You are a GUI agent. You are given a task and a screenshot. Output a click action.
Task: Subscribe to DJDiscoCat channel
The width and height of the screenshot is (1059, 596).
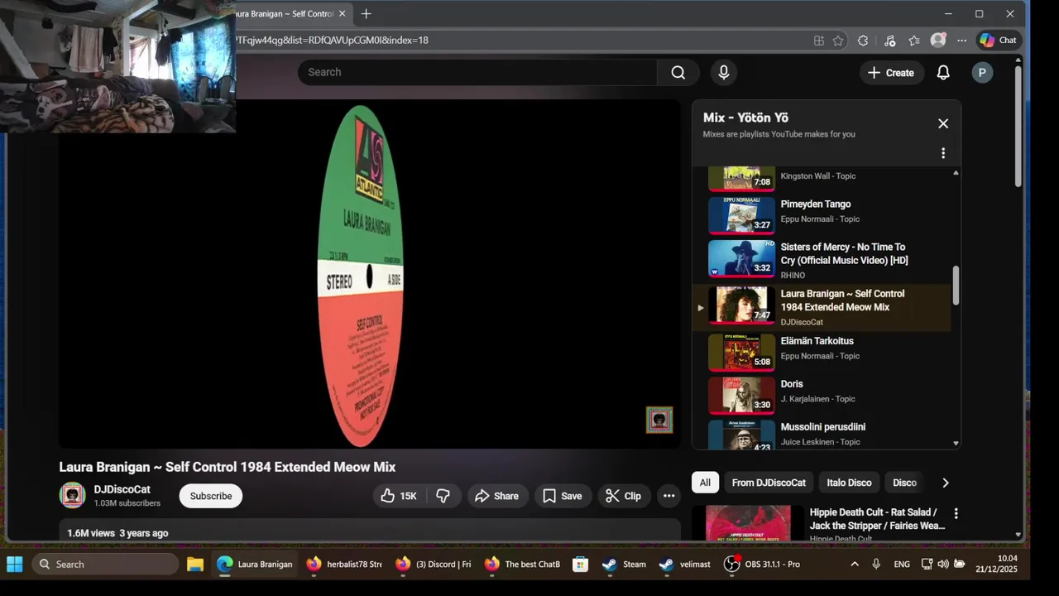211,496
